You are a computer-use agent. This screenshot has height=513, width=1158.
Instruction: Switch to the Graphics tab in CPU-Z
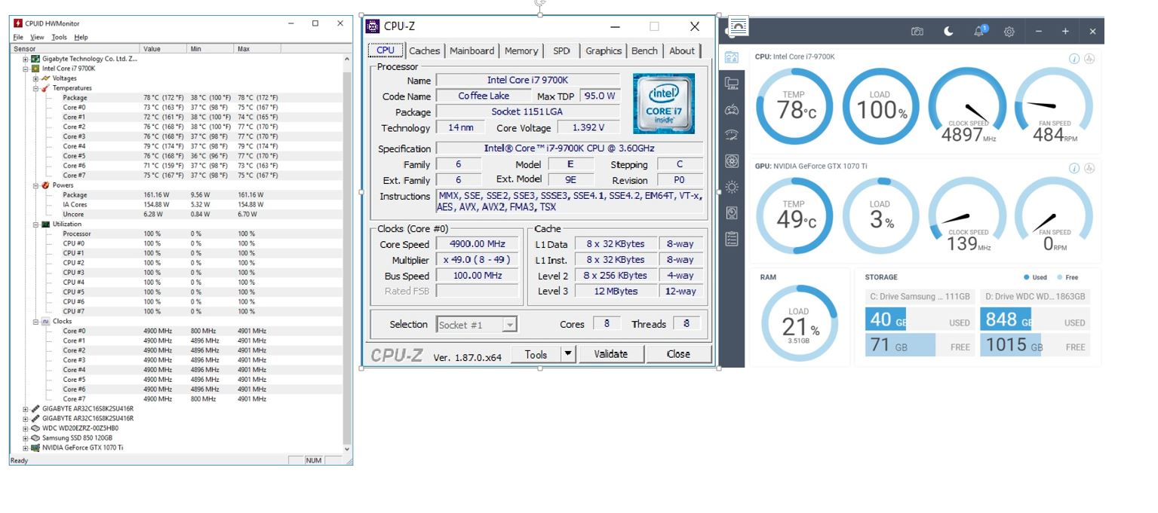coord(604,50)
